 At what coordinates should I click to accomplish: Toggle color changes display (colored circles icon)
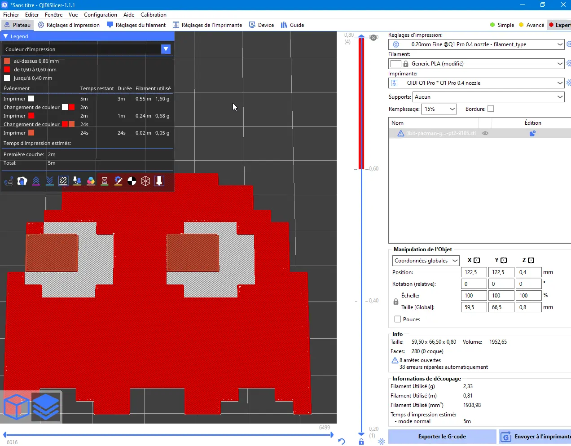click(91, 181)
